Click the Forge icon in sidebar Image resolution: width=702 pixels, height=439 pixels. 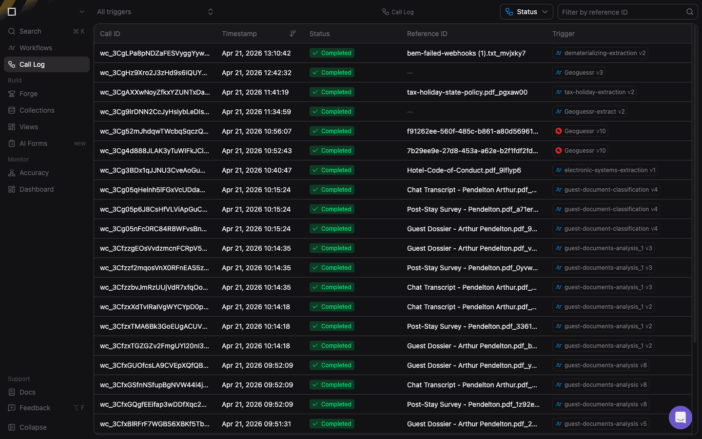[x=12, y=94]
